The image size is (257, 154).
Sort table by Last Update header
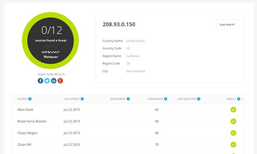[x=72, y=99]
